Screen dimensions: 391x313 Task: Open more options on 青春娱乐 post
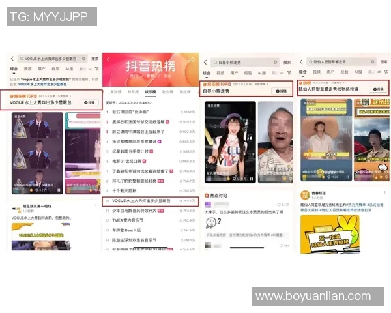click(x=384, y=193)
